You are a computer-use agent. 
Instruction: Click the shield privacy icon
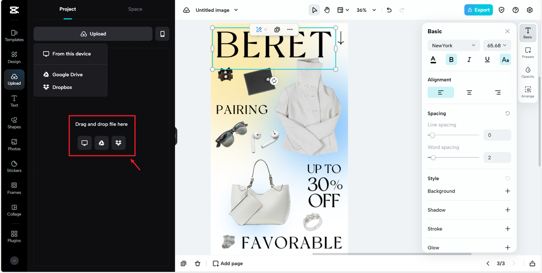[x=501, y=10]
